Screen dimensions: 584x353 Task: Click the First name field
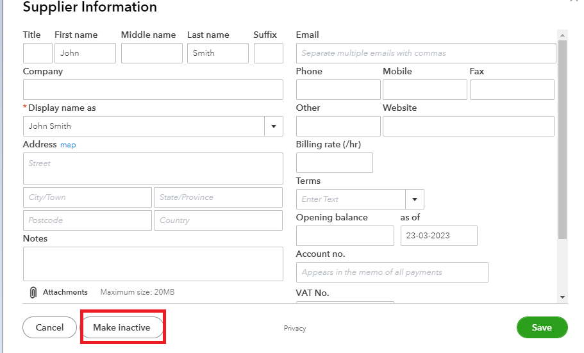coord(85,53)
